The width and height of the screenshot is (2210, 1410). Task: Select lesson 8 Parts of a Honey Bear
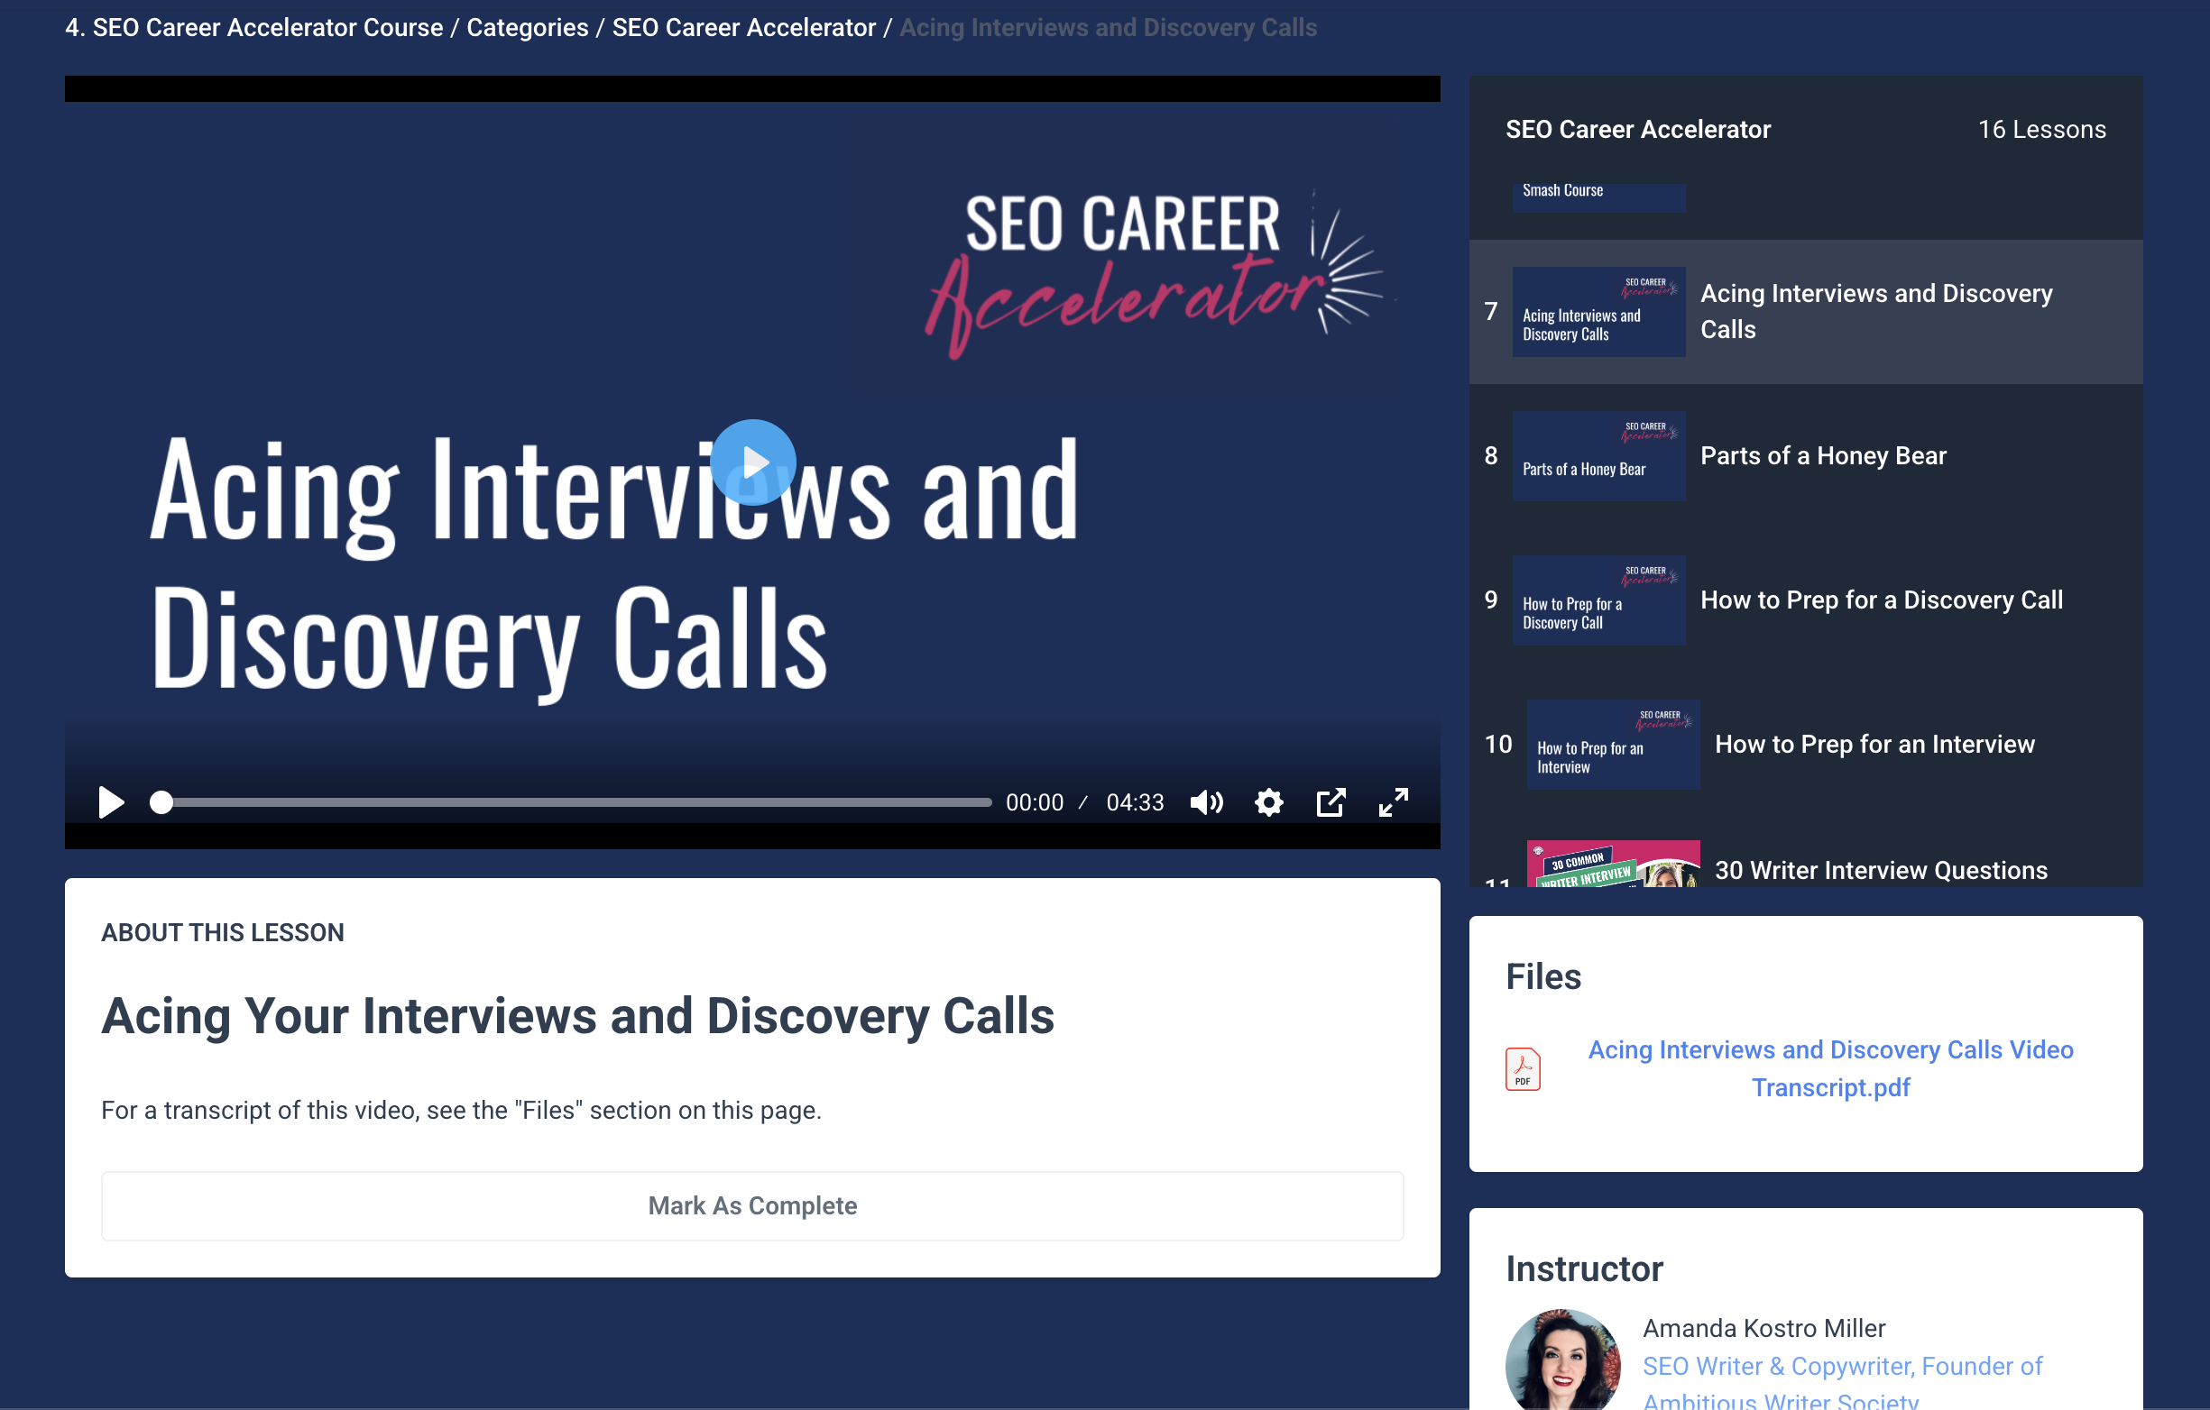(x=1823, y=456)
